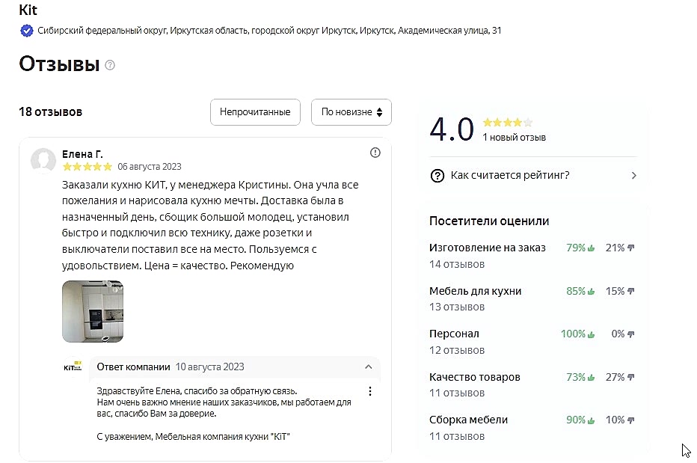Viewport: 697px width, 463px height.
Task: Report Елена Г. review via exclamation icon
Action: coord(375,153)
